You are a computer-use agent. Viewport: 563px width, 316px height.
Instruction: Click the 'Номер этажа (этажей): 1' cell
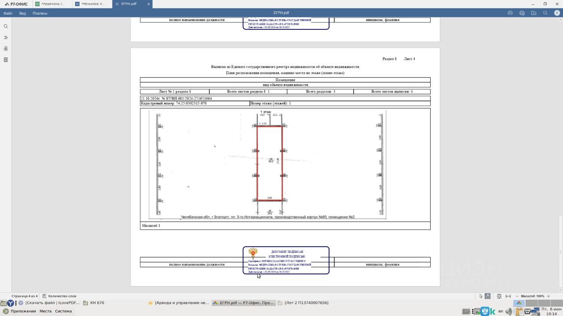(340, 103)
